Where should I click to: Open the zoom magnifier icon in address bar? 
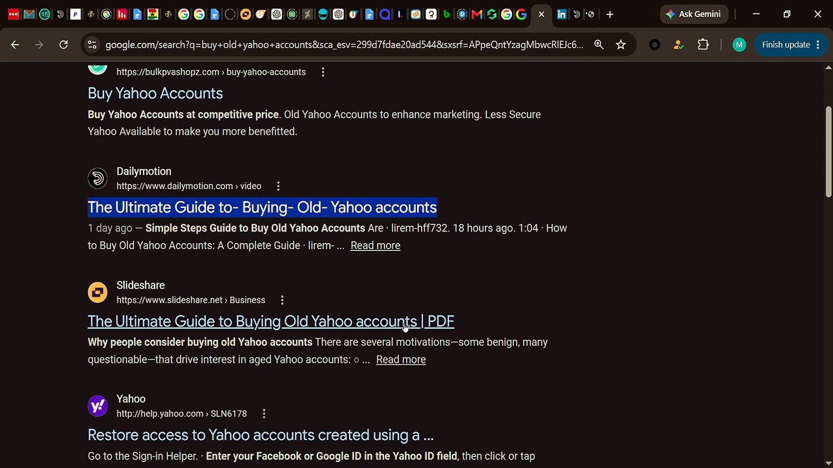(598, 45)
